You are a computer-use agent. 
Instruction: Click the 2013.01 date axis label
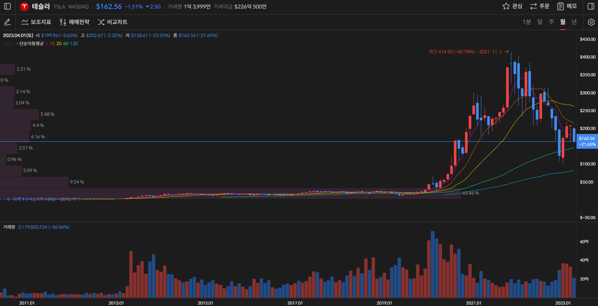(x=116, y=303)
